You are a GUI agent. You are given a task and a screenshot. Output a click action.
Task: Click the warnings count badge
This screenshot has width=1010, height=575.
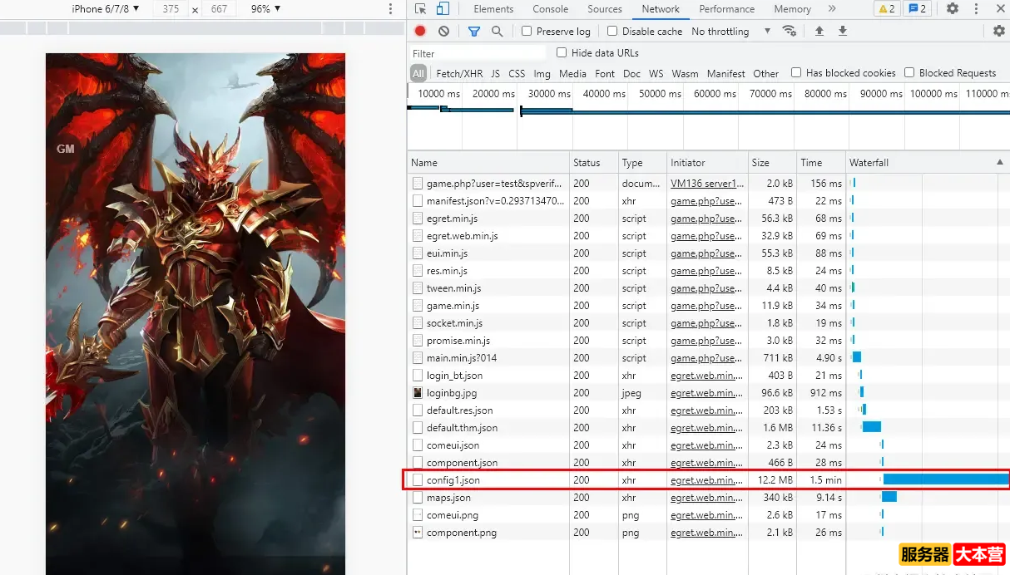886,9
